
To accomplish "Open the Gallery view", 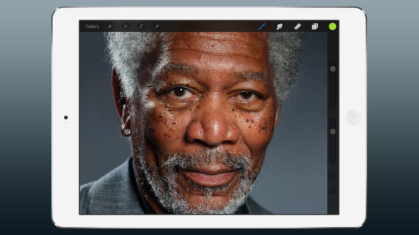I will pyautogui.click(x=92, y=26).
